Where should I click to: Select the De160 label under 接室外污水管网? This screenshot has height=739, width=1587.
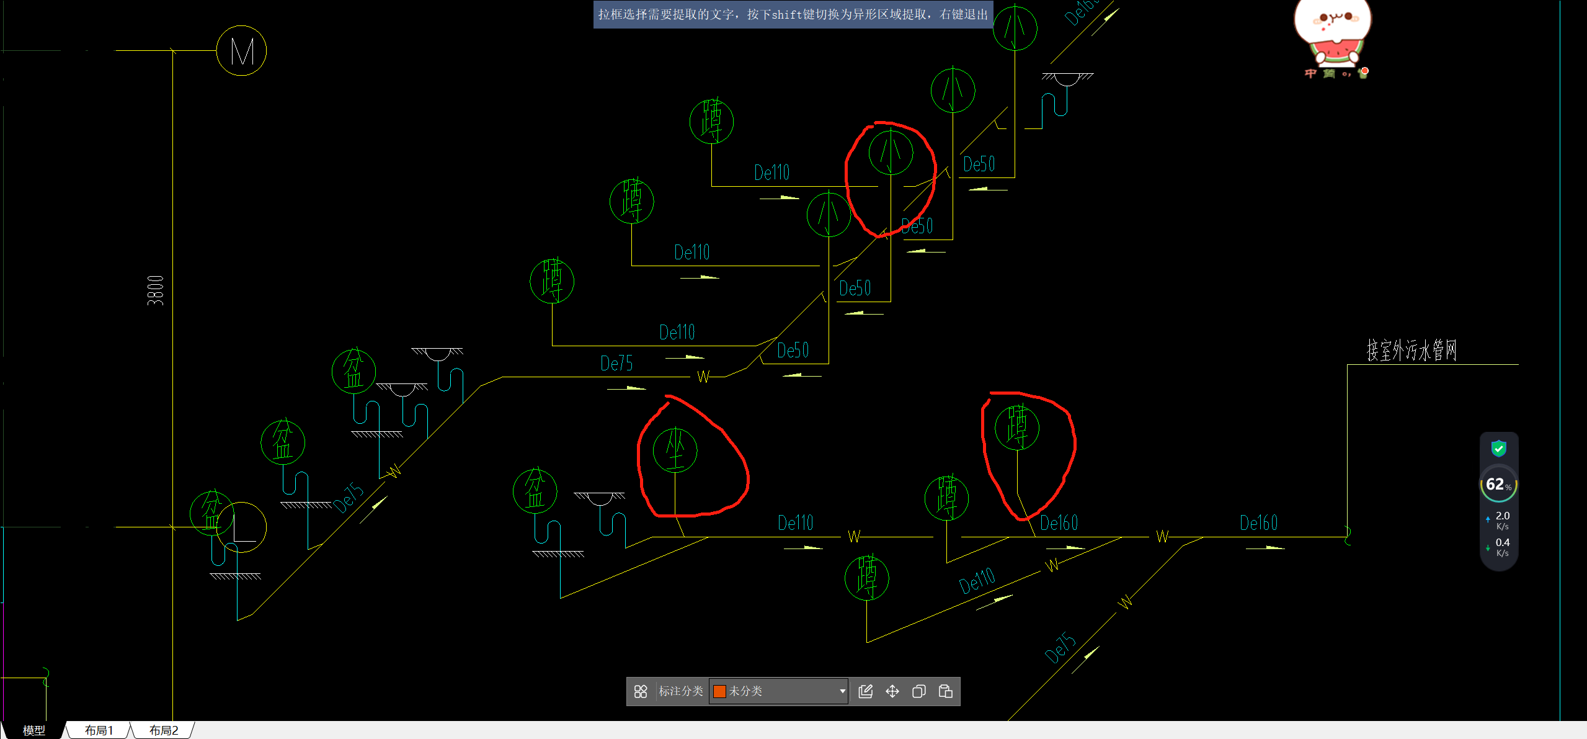tap(1258, 523)
